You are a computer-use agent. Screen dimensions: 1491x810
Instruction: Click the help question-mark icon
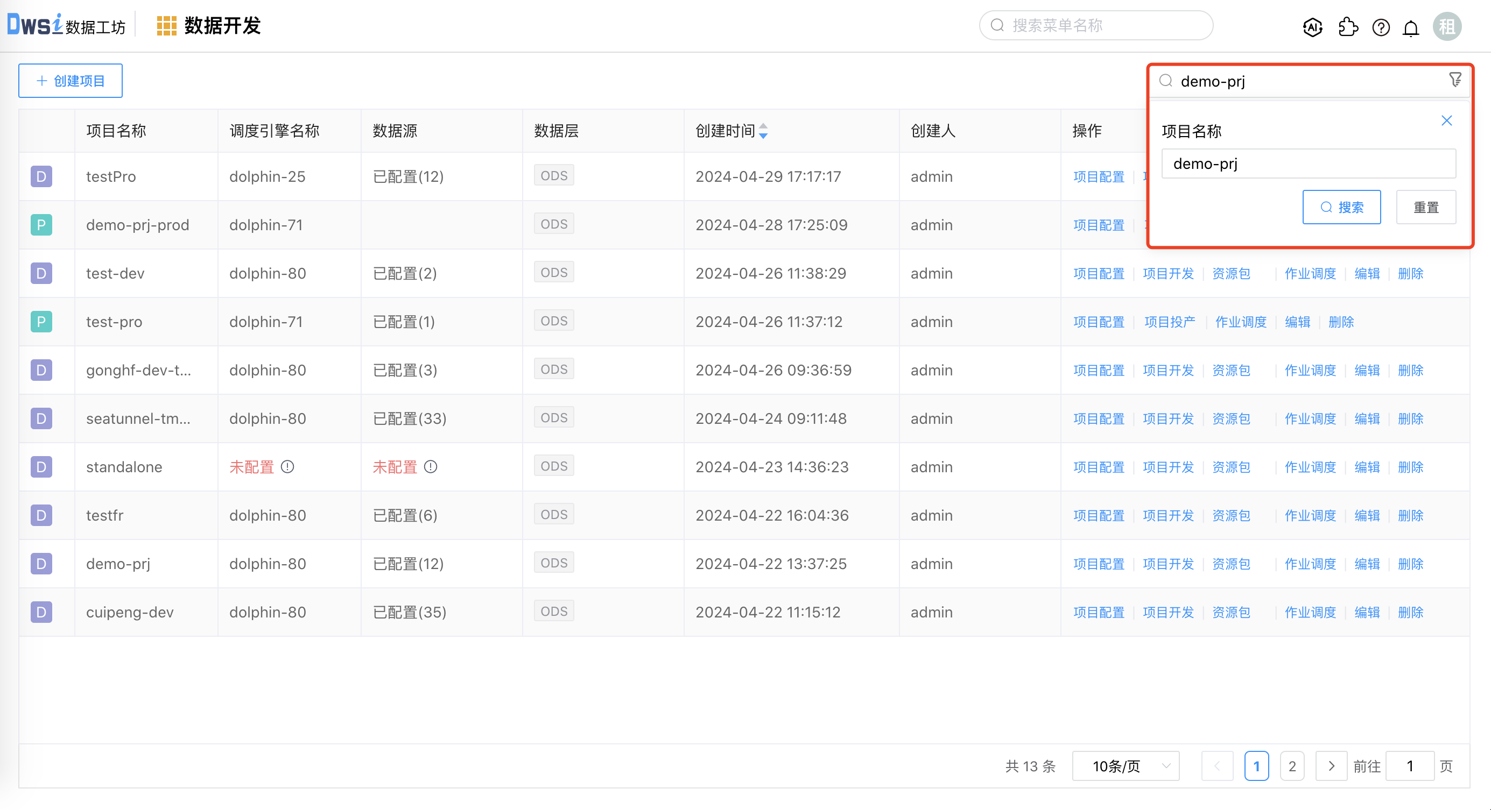pyautogui.click(x=1381, y=27)
